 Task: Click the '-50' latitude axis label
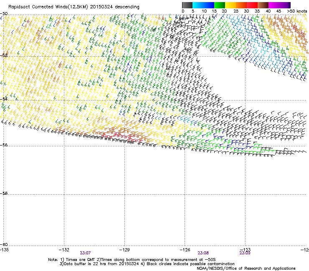tap(4, 14)
